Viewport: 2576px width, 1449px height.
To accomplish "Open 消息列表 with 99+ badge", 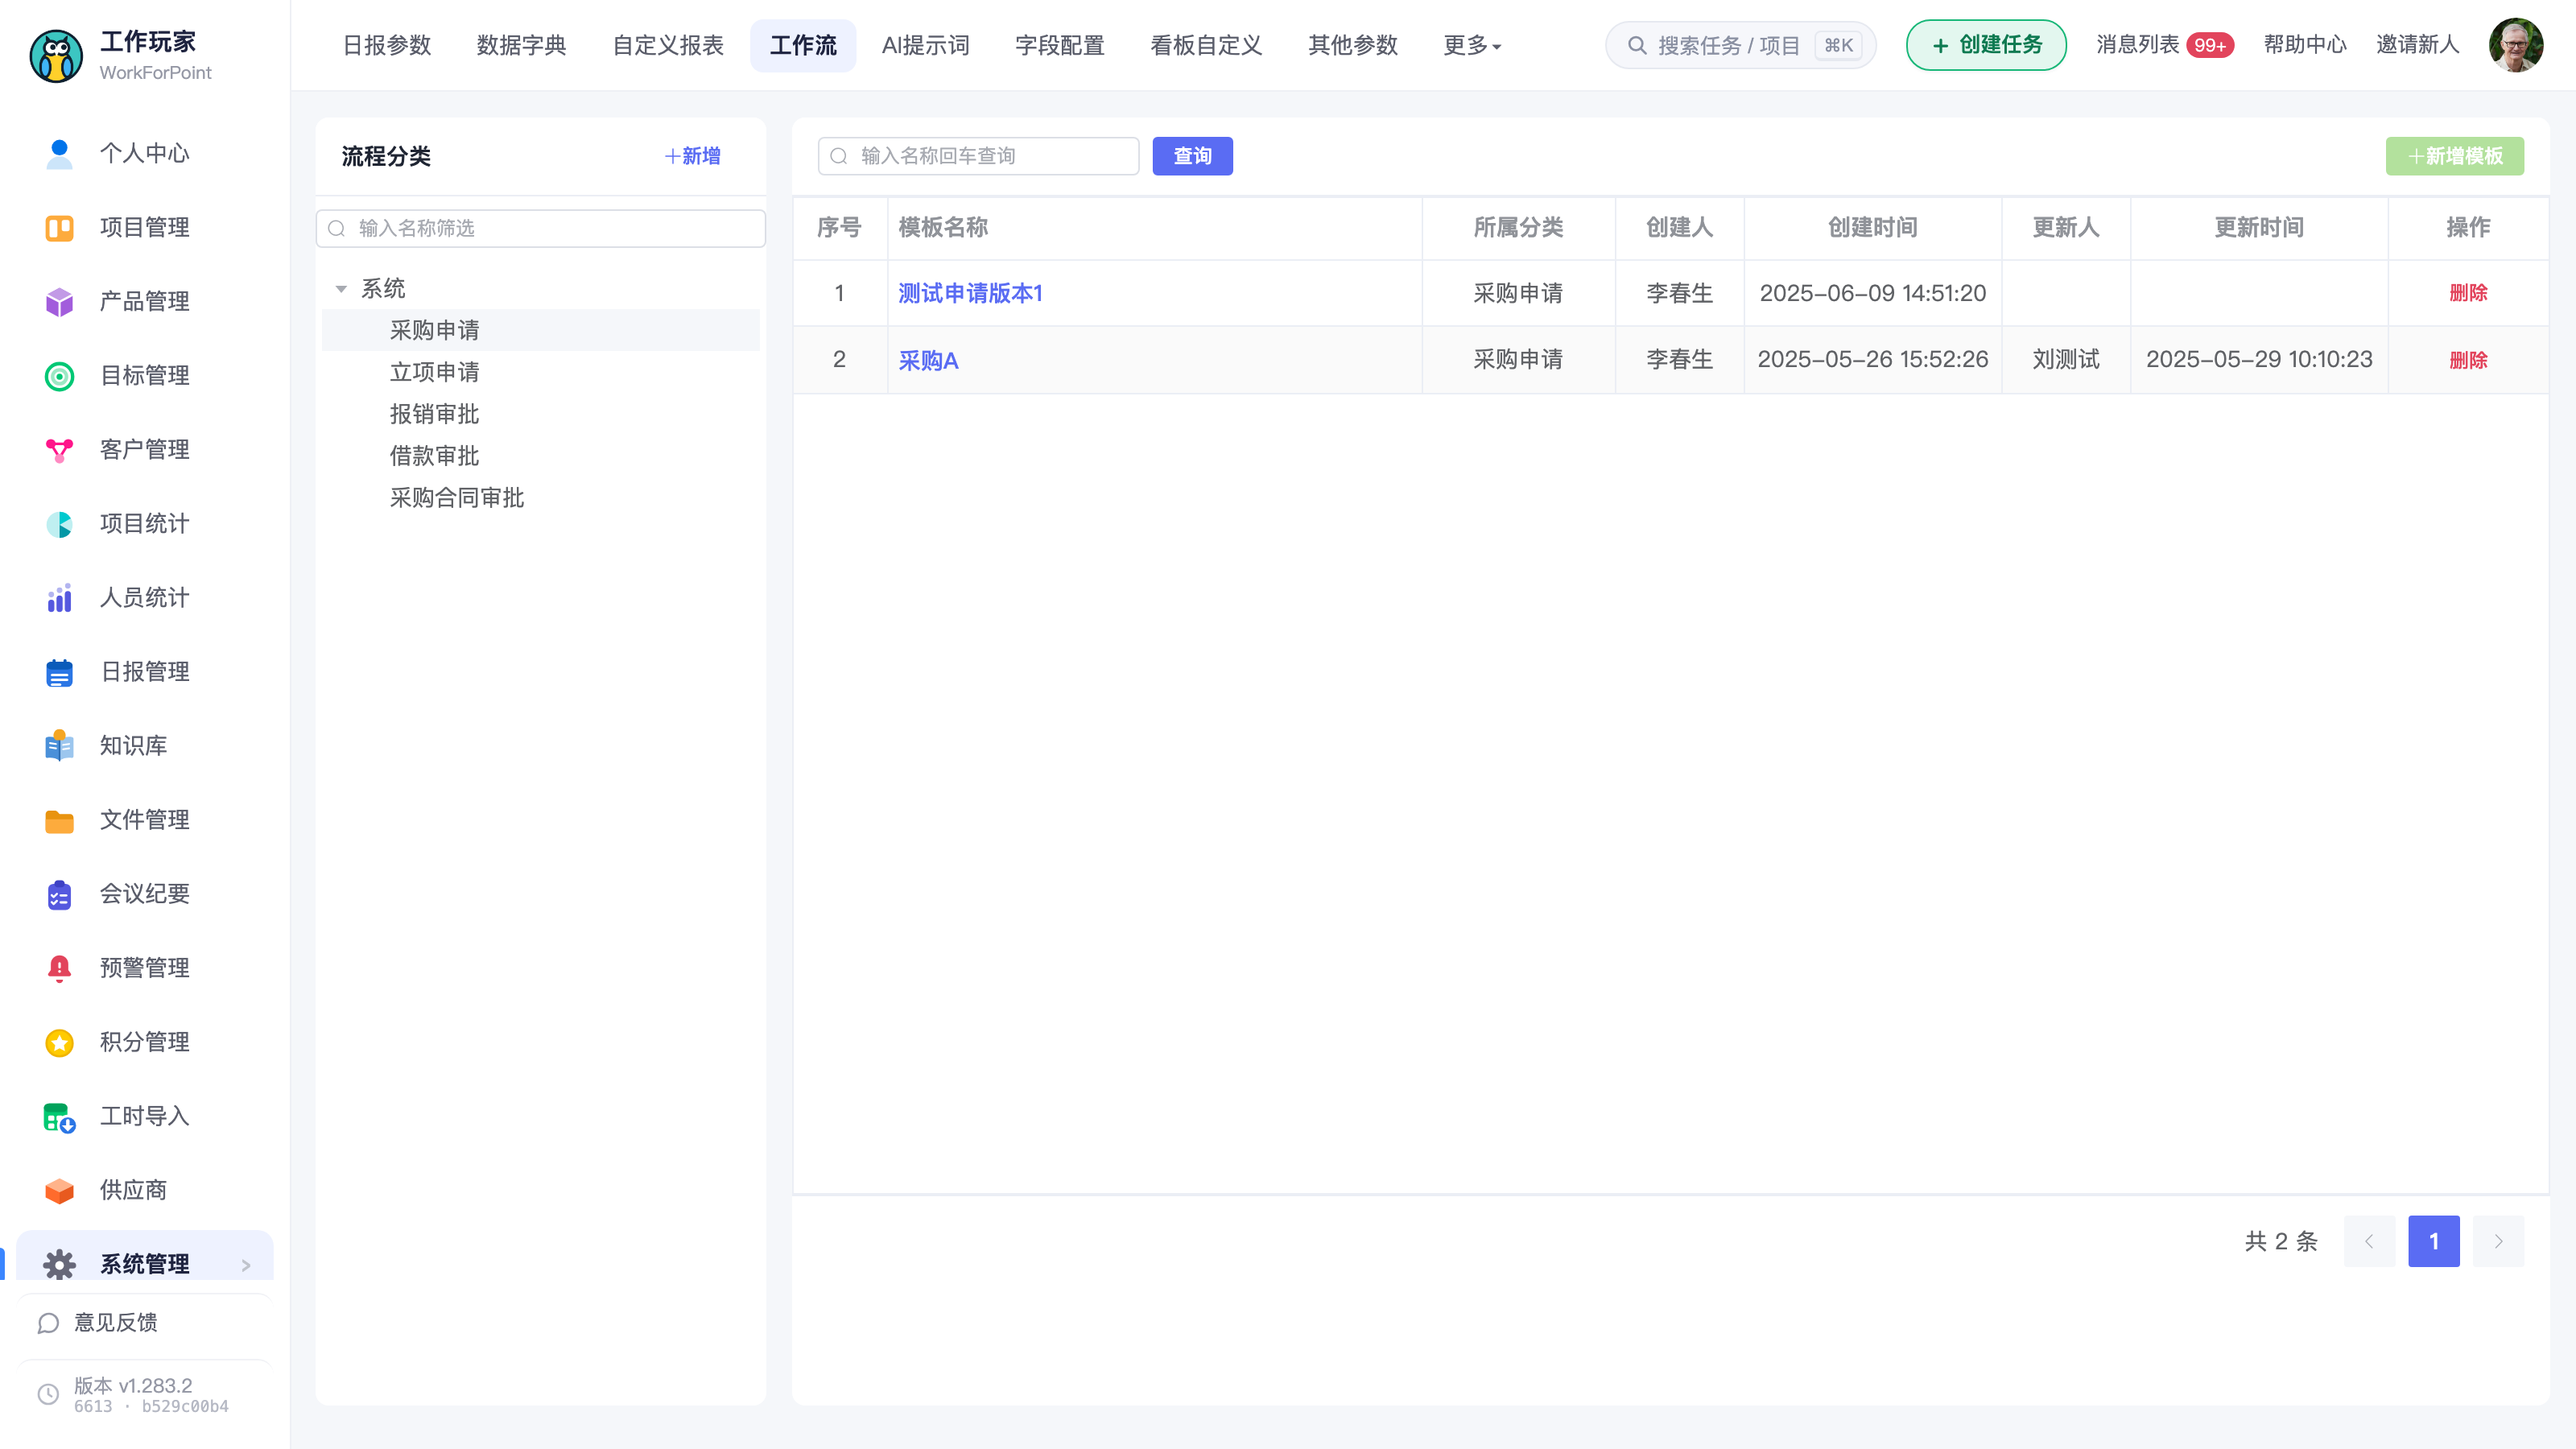I will tap(2164, 45).
